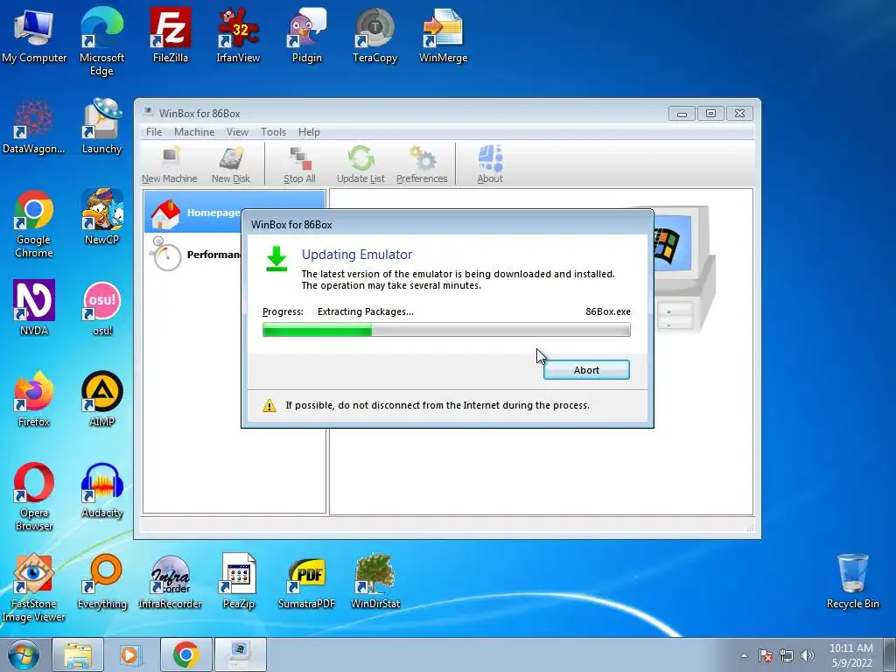
Task: Click the WinBox taskbar button
Action: 240,654
